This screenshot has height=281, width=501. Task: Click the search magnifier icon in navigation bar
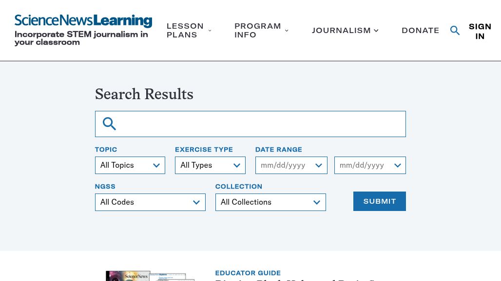pos(455,30)
